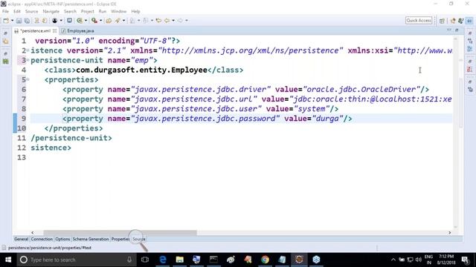
Task: Save the current file via toolbar
Action: (x=19, y=21)
